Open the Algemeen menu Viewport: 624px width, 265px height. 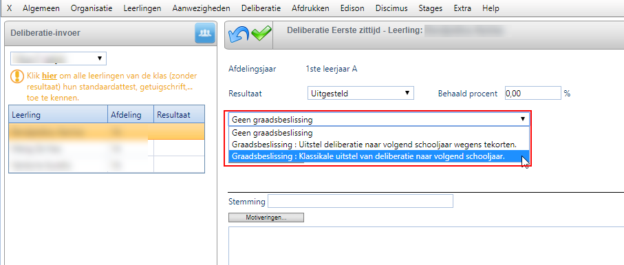[41, 8]
